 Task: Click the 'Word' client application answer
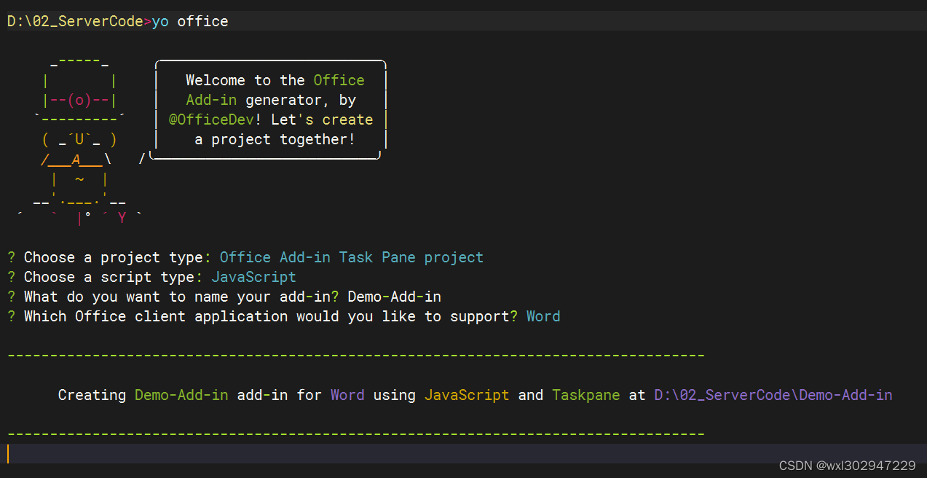543,316
